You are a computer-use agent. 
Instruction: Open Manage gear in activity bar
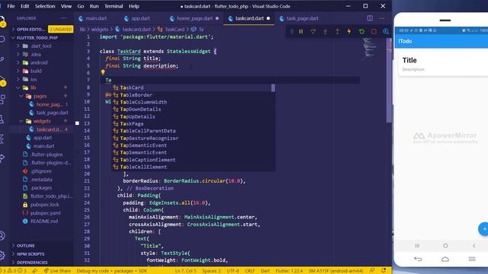click(2, 256)
